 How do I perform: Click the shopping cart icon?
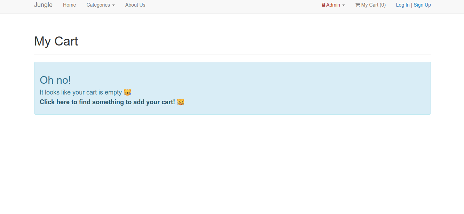click(x=357, y=5)
